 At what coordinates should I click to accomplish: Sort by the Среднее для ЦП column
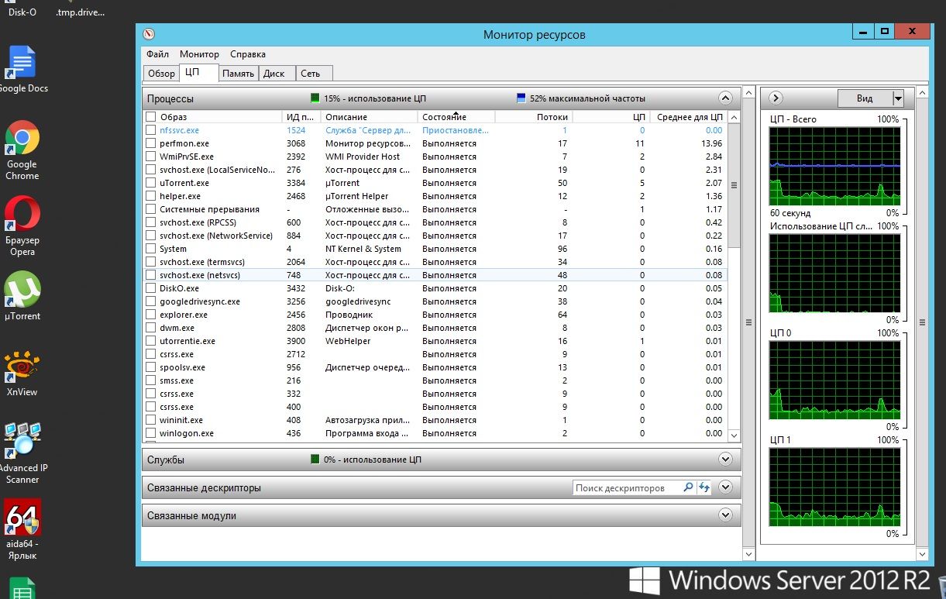click(x=690, y=117)
